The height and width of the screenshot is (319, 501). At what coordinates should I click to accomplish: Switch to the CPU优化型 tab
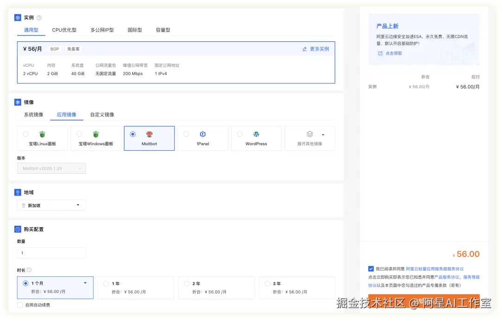pyautogui.click(x=64, y=30)
